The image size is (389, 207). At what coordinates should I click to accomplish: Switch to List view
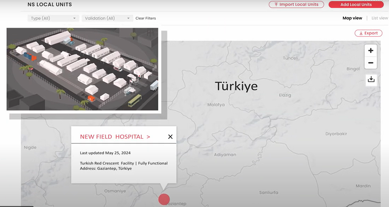pos(380,18)
